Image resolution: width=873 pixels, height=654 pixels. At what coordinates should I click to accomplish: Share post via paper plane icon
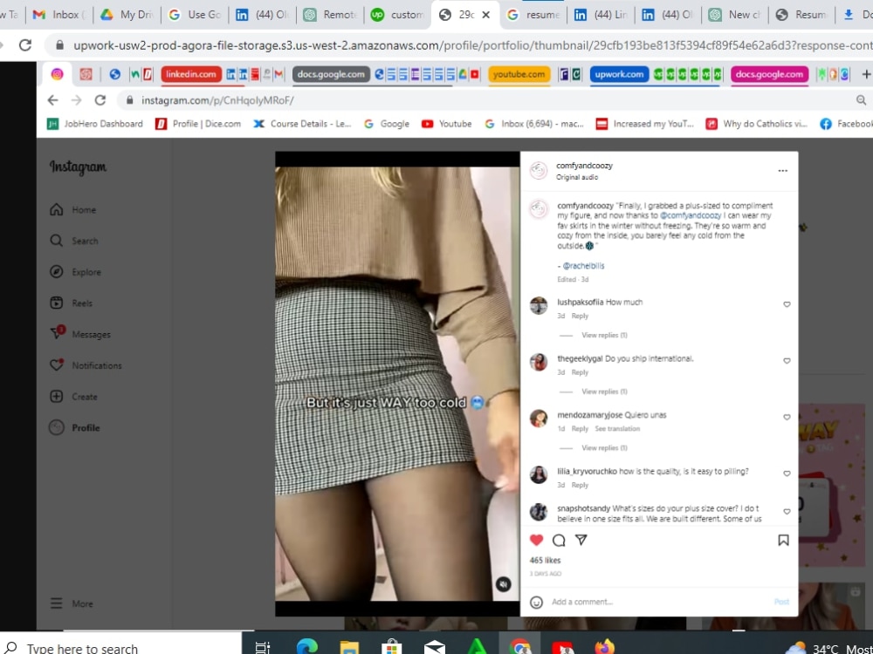tap(581, 540)
